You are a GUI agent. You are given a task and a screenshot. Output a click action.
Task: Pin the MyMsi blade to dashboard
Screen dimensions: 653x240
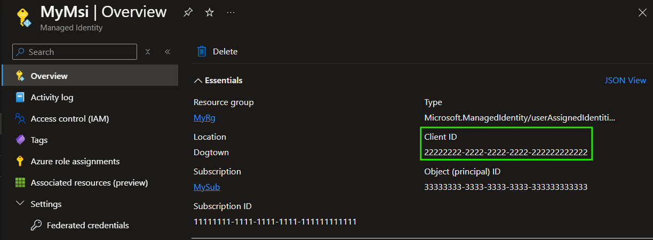(x=188, y=12)
